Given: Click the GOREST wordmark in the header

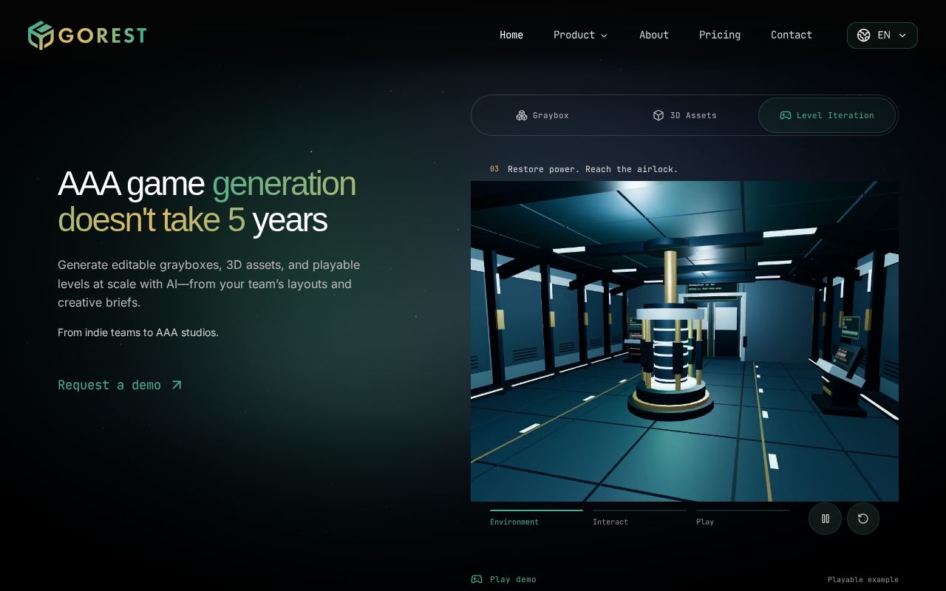Looking at the screenshot, I should pyautogui.click(x=103, y=35).
